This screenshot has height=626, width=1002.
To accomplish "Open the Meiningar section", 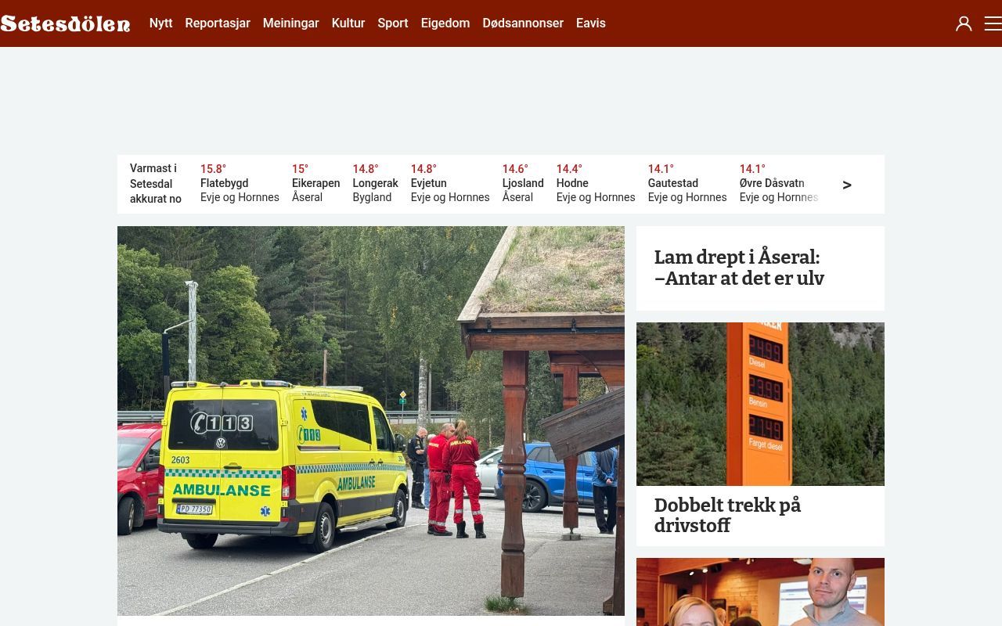I will [290, 23].
